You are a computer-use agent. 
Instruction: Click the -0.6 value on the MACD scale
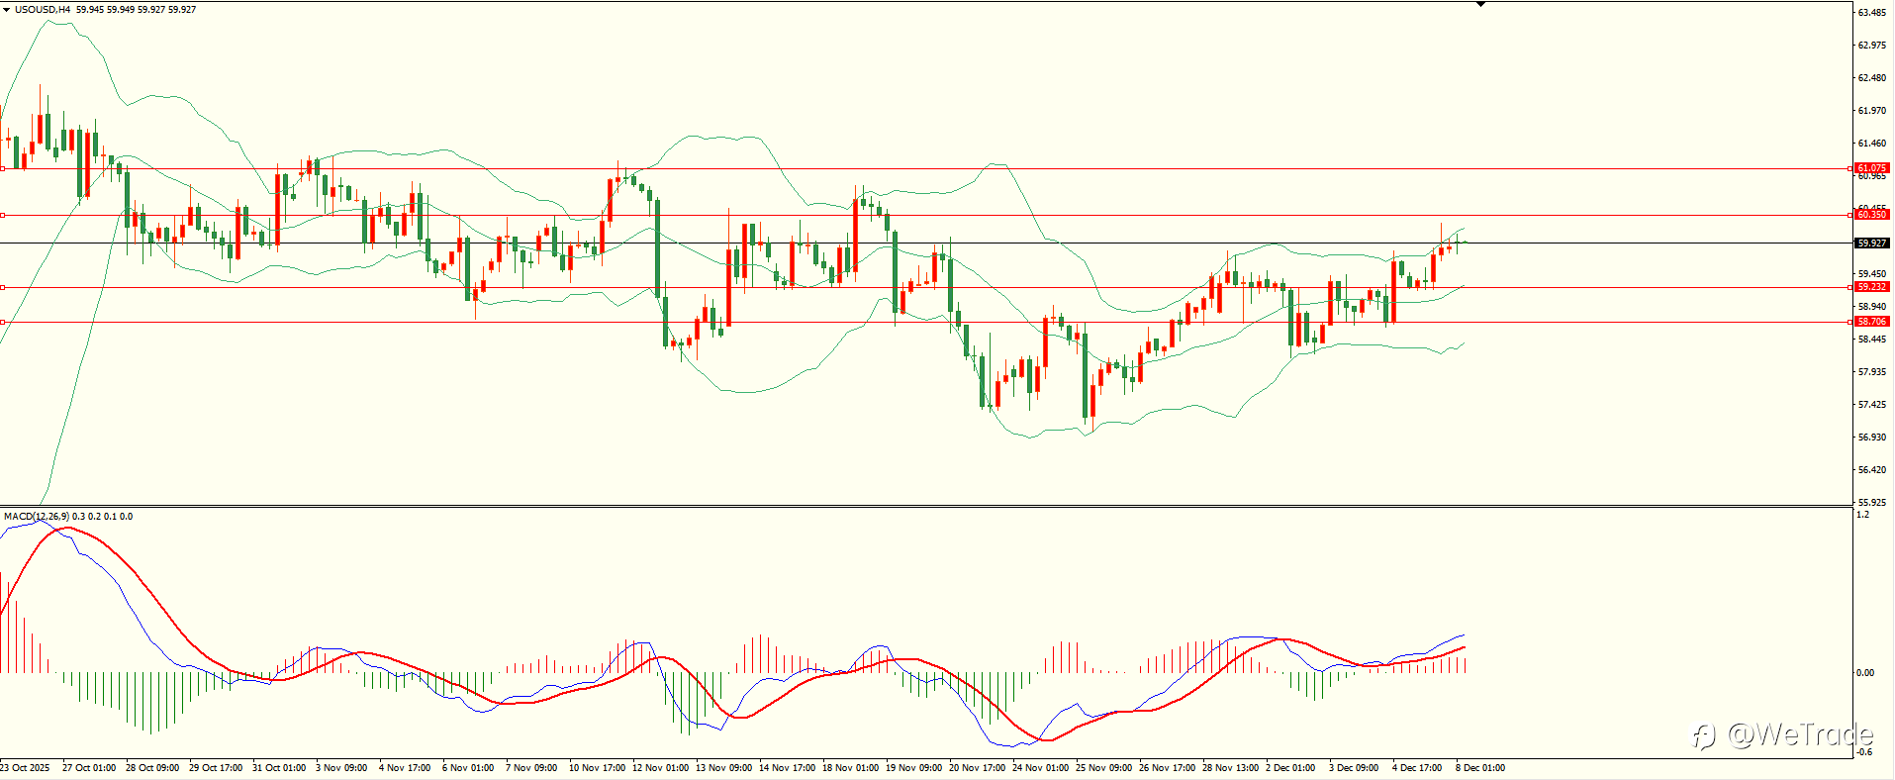(1864, 752)
